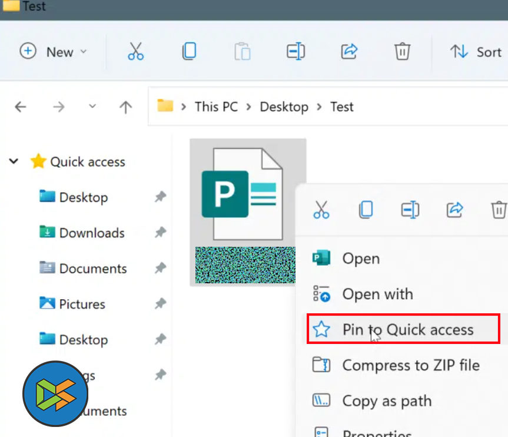Screen dimensions: 508x437
Task: Collapse the Quick access tree section
Action: pyautogui.click(x=14, y=161)
